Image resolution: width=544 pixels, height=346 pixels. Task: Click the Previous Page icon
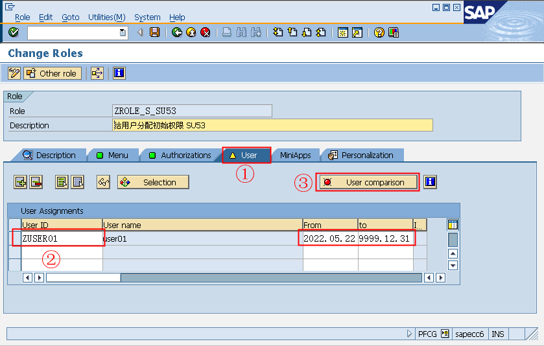click(x=292, y=32)
